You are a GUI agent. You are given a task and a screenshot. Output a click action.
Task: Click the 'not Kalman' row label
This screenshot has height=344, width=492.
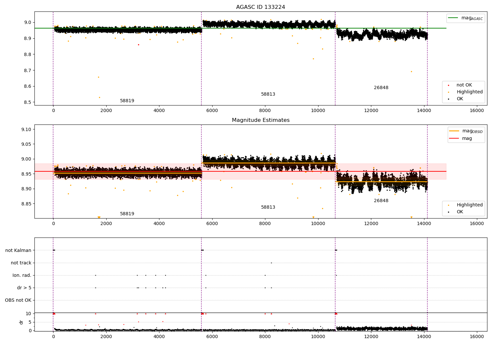(18, 251)
